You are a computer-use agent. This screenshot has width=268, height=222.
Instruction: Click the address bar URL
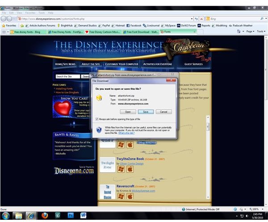click(53, 19)
